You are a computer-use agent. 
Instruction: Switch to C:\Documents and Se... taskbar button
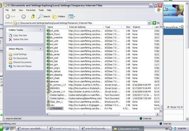pyautogui.click(x=128, y=129)
